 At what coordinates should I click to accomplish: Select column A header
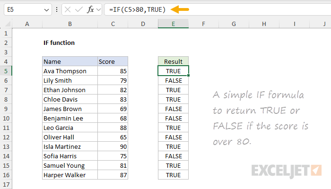(27, 24)
